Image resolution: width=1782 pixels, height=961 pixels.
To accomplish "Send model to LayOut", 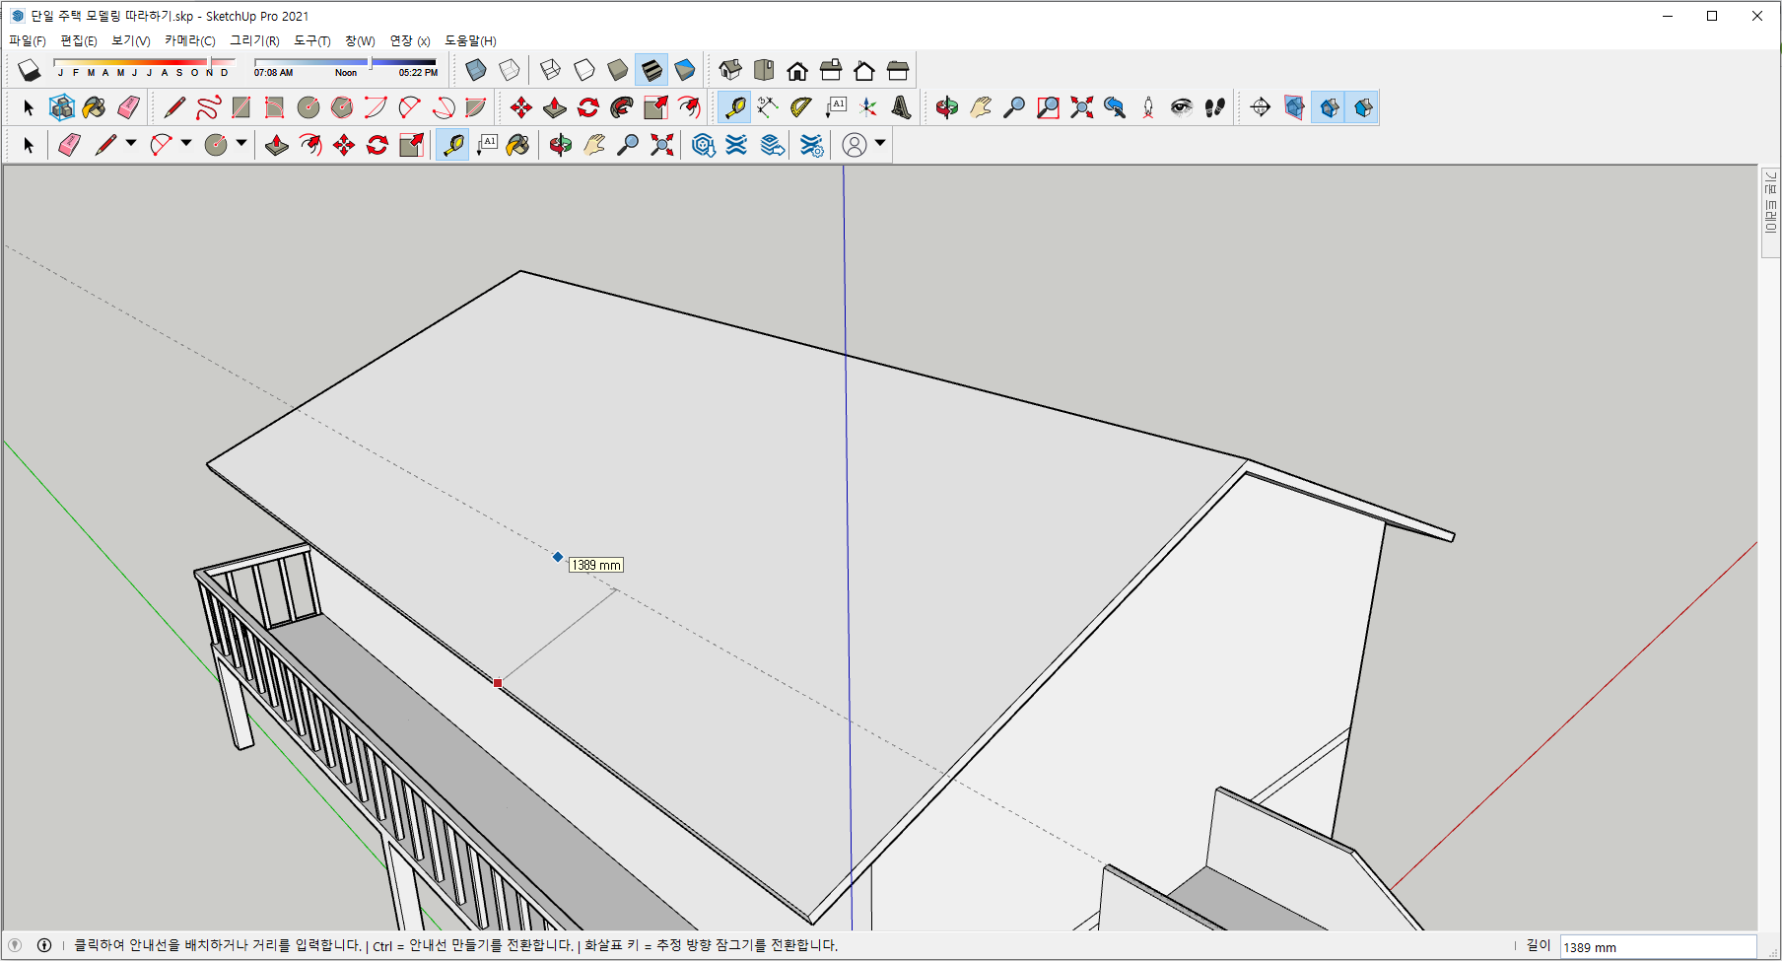I will [x=774, y=145].
